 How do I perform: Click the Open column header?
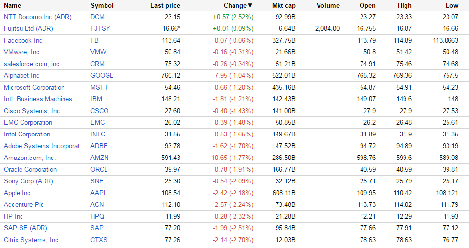(x=367, y=6)
